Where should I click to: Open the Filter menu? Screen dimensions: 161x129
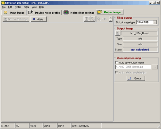coord(26,7)
